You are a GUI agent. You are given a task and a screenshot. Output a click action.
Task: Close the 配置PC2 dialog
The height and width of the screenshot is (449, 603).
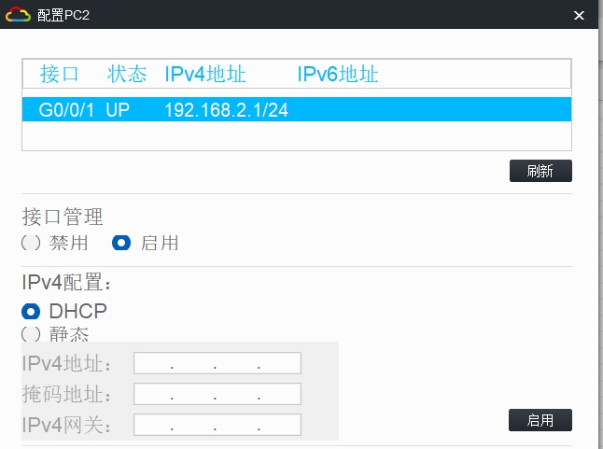[579, 15]
